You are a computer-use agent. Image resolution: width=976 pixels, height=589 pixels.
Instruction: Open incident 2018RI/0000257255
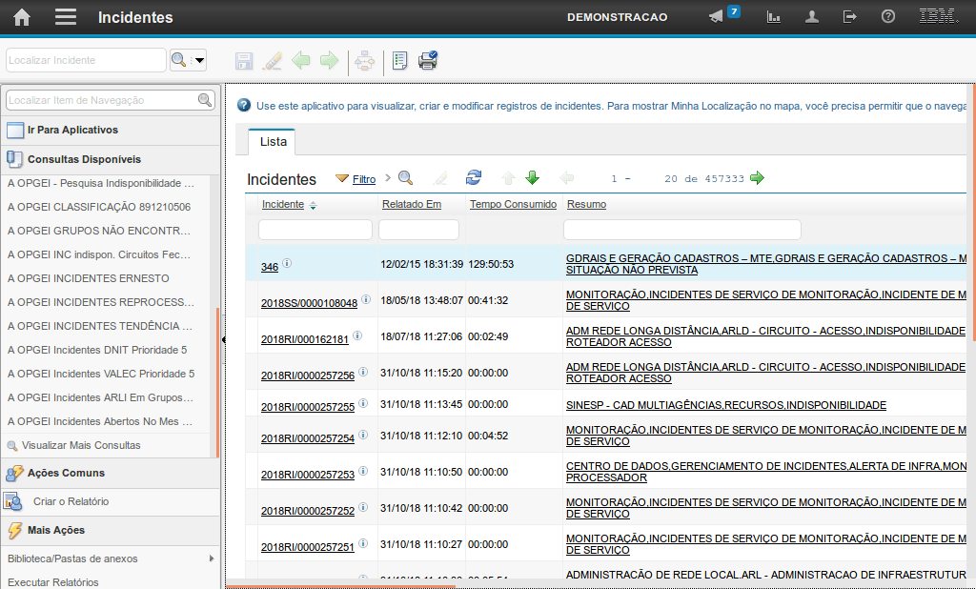point(308,407)
